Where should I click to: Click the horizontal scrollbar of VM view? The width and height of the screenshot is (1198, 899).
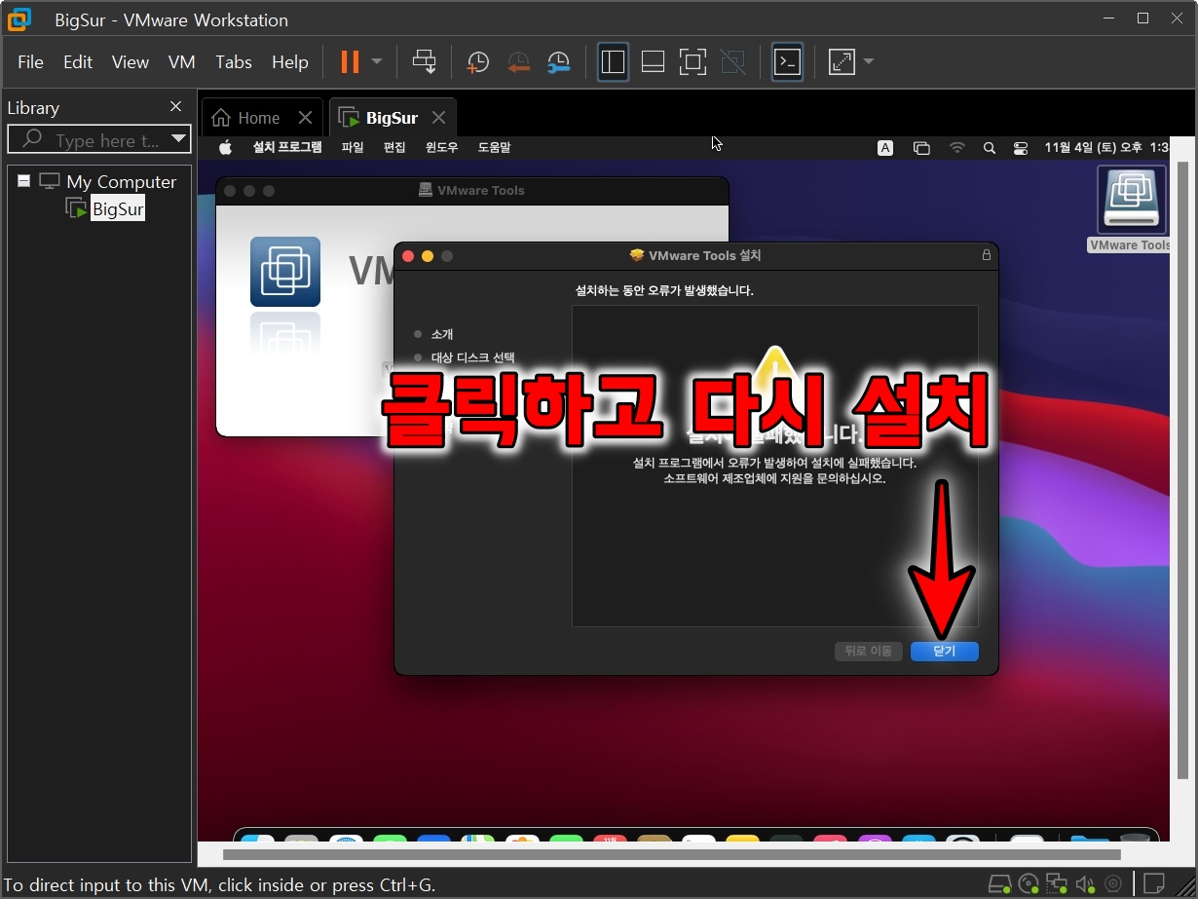672,854
